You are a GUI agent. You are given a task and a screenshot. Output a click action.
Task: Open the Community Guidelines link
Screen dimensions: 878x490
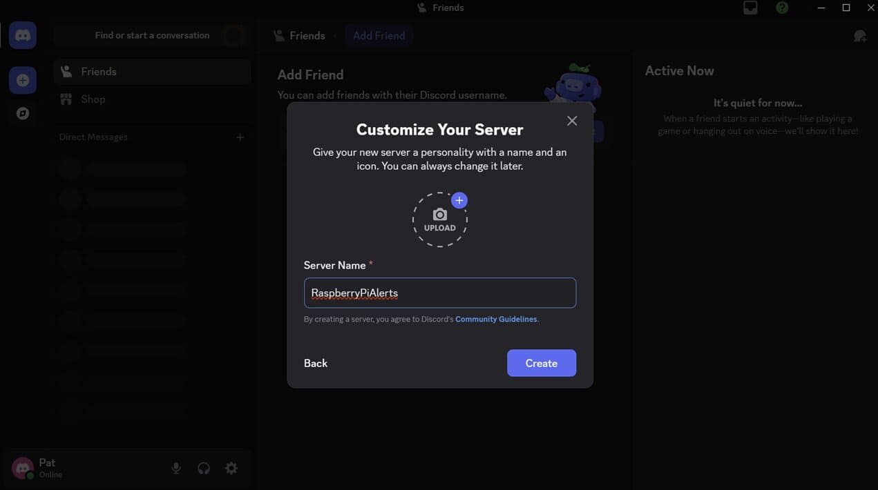point(496,319)
